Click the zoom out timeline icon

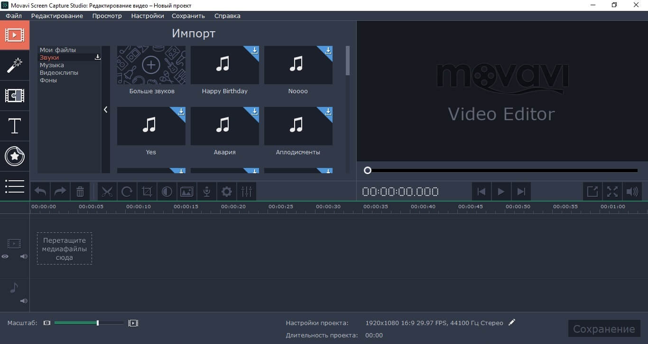pyautogui.click(x=46, y=323)
